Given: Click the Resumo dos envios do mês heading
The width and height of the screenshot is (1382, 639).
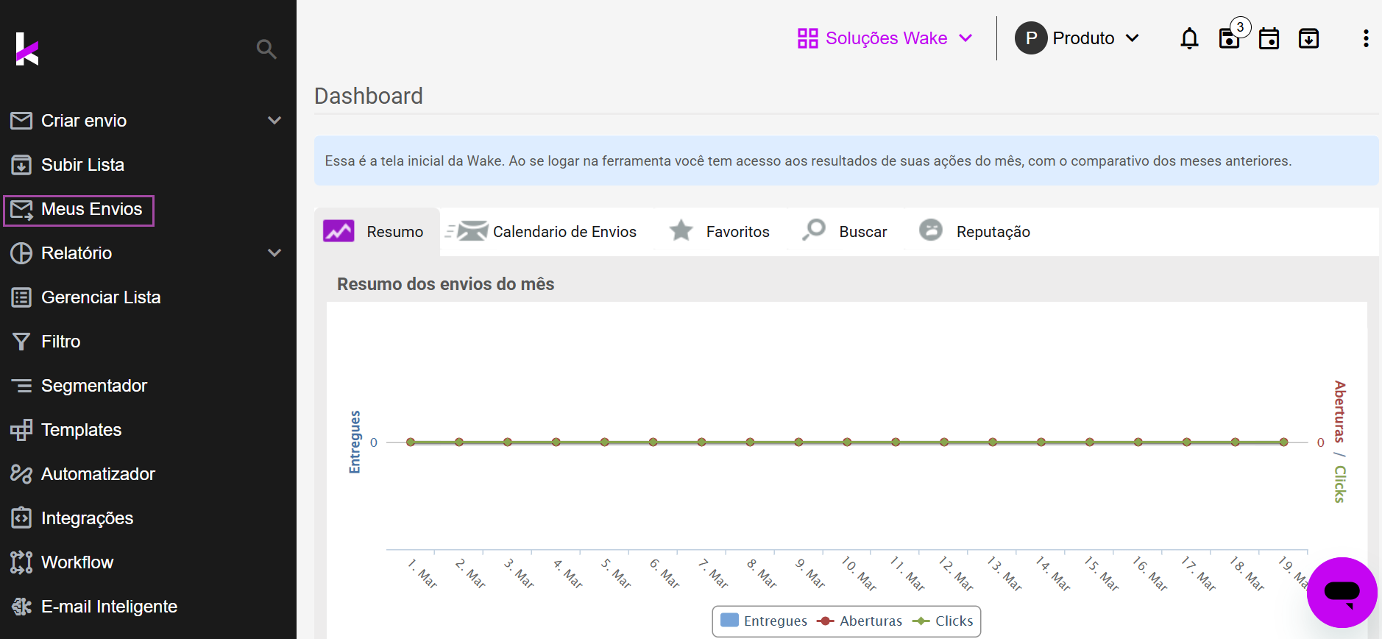Looking at the screenshot, I should (446, 284).
